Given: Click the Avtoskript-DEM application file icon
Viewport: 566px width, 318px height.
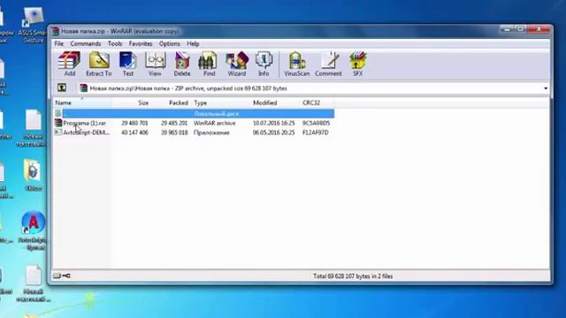Looking at the screenshot, I should coord(57,132).
